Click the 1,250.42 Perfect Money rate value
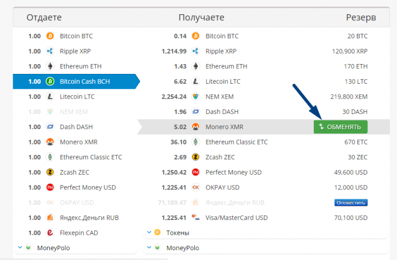The height and width of the screenshot is (260, 397). (x=174, y=172)
